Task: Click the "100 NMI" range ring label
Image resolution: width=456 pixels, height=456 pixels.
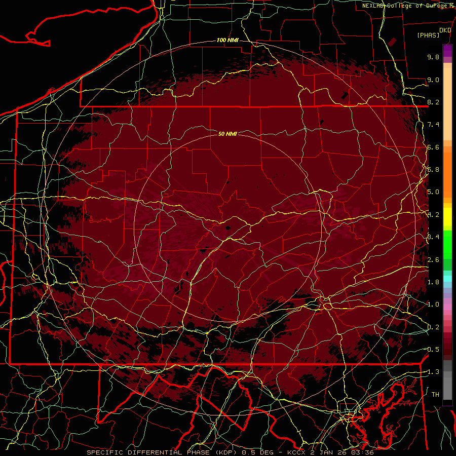Action: pos(227,40)
